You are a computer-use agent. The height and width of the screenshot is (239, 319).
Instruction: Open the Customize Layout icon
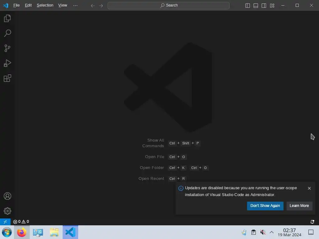(272, 6)
